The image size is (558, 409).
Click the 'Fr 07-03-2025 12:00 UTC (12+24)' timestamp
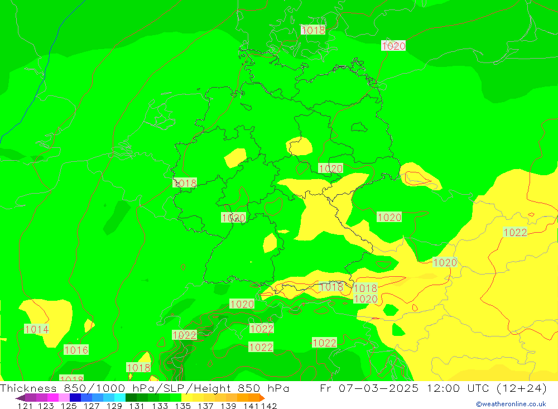(x=433, y=388)
